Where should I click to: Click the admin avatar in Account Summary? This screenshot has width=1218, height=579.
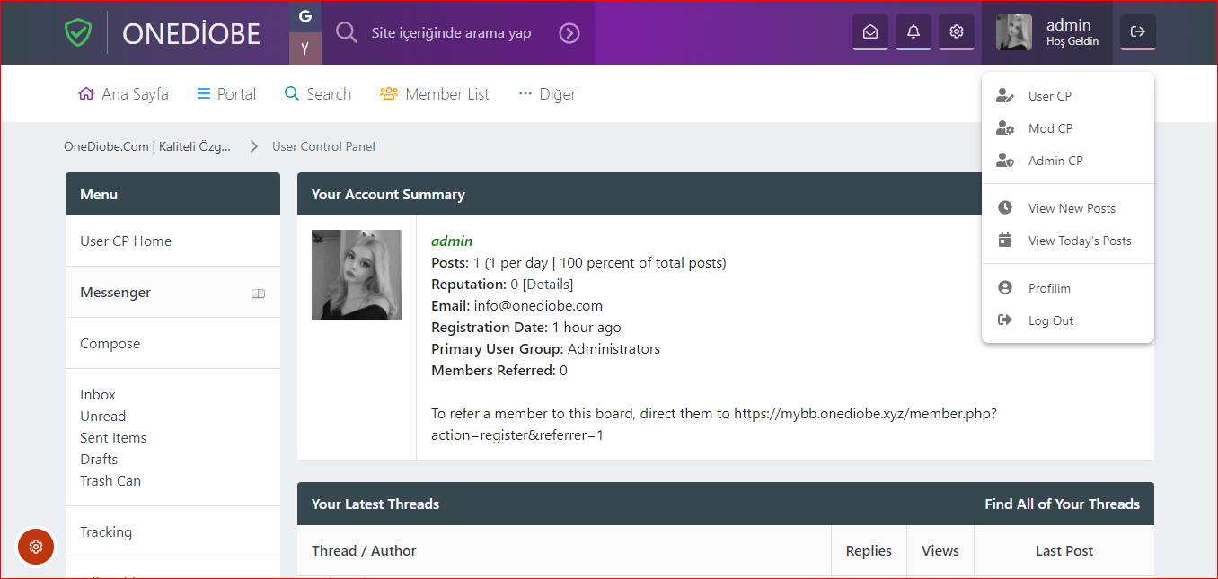point(357,275)
